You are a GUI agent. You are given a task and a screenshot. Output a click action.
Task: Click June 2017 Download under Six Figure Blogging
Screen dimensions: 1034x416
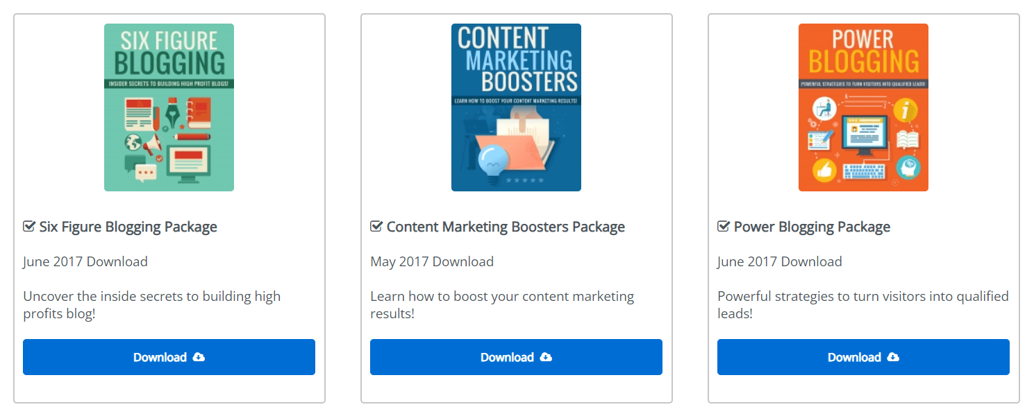pos(85,261)
